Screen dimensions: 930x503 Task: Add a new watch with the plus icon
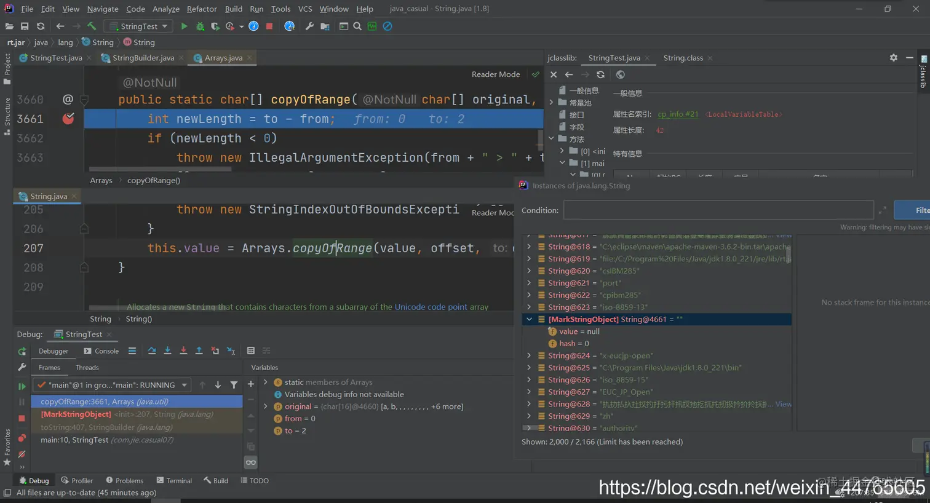[250, 384]
